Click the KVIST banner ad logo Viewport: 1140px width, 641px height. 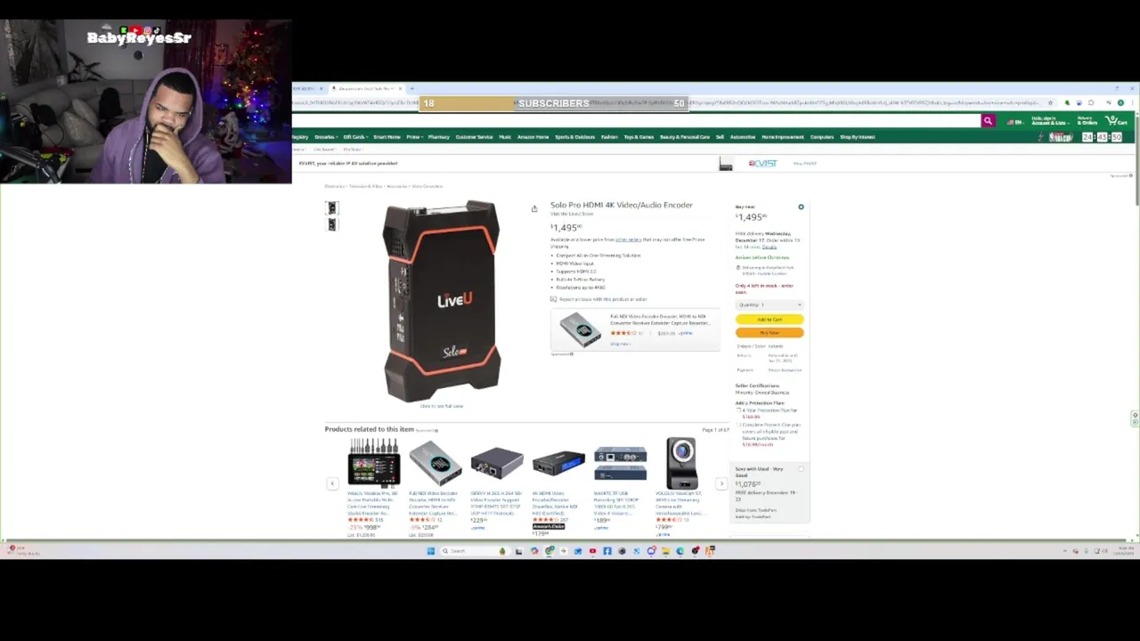pyautogui.click(x=763, y=164)
